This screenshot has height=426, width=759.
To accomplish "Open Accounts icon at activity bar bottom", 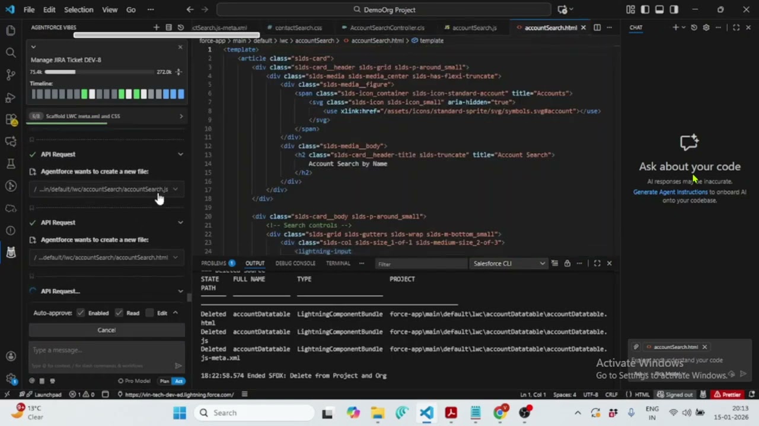I will point(10,356).
